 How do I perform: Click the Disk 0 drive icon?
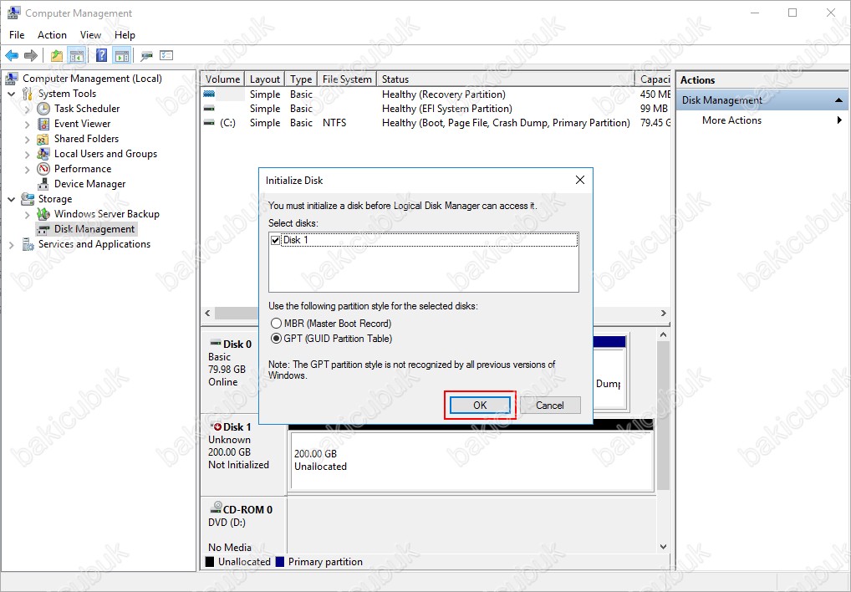click(x=216, y=344)
